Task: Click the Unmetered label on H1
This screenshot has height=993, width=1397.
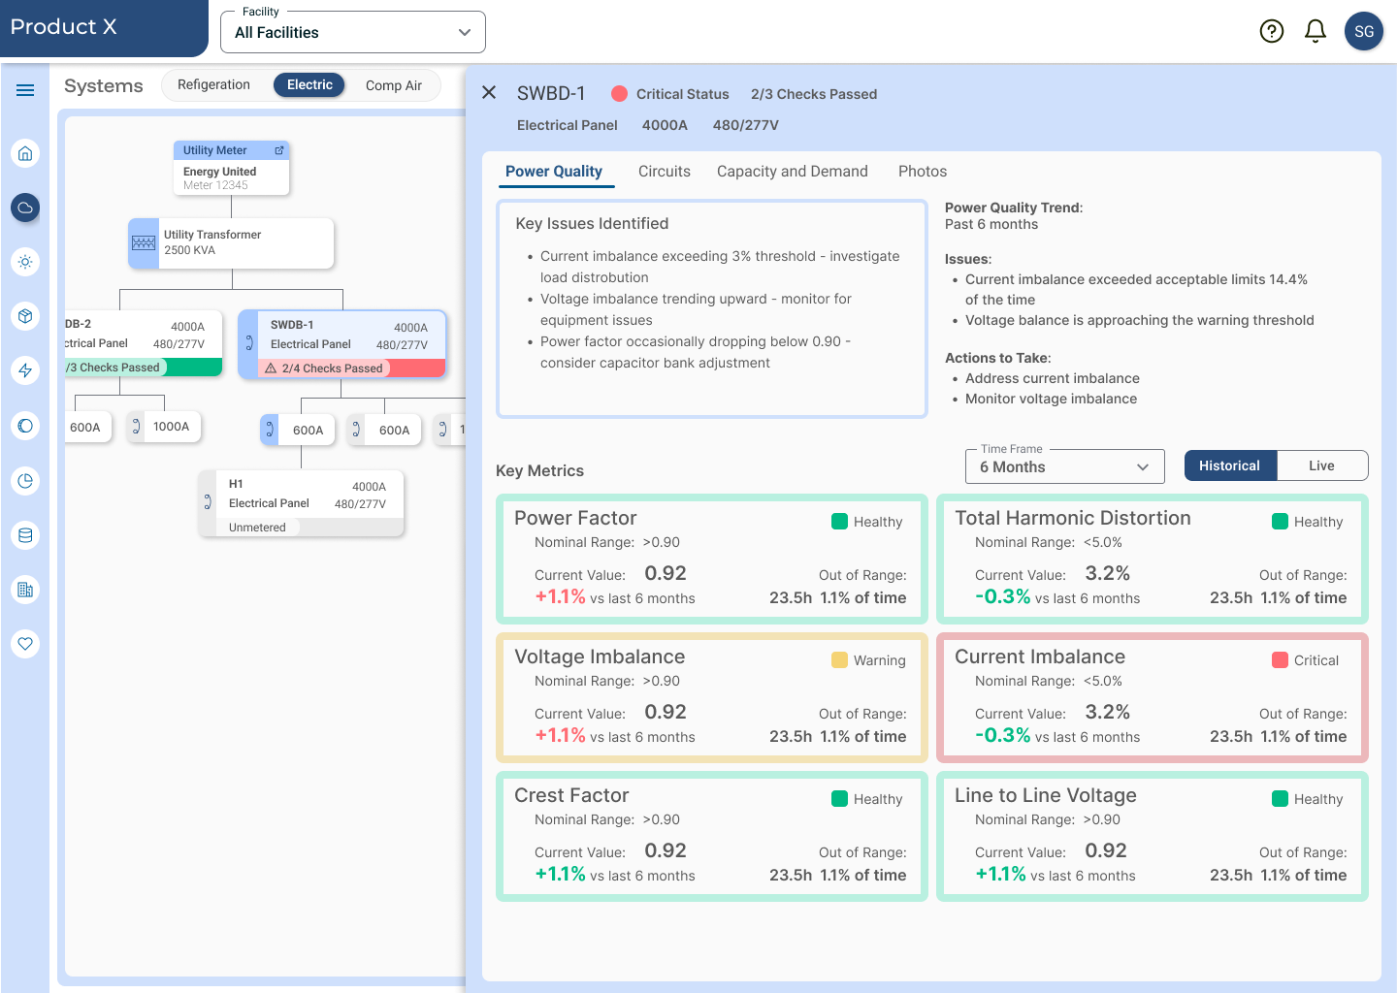Action: (x=257, y=528)
